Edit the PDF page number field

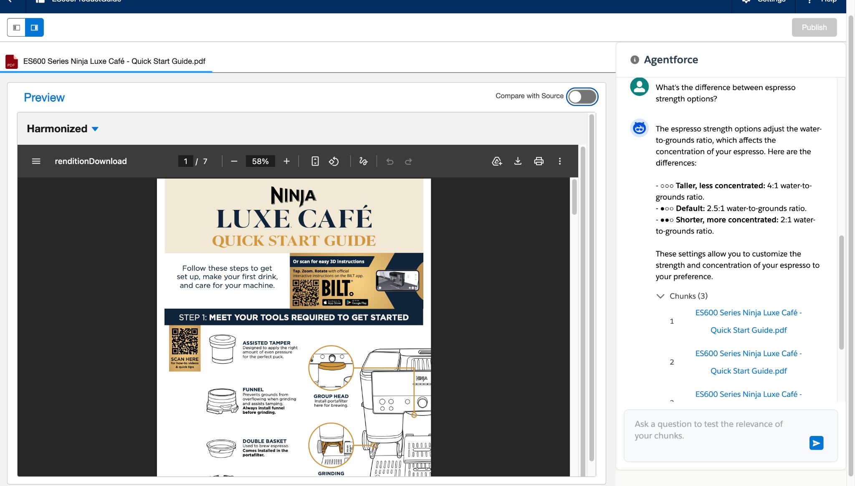click(185, 161)
